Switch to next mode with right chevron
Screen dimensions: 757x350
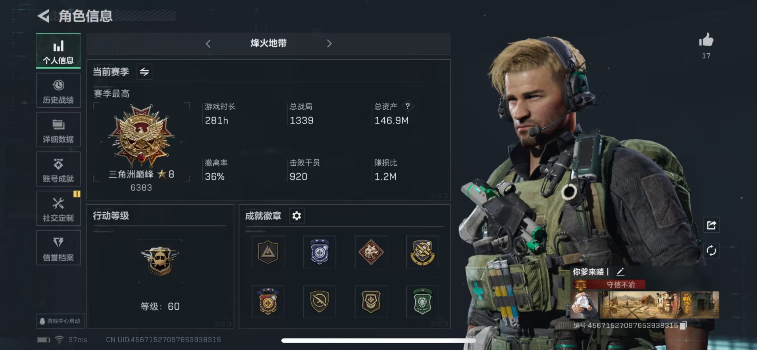pyautogui.click(x=329, y=43)
